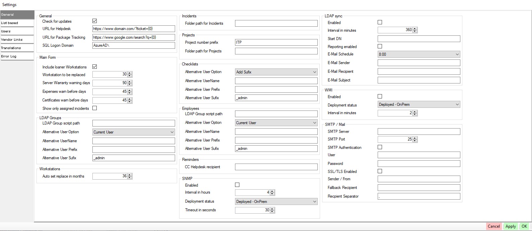Expand WMI Deployment status dropdown
Screen dimensions: 532x231
pos(419,104)
